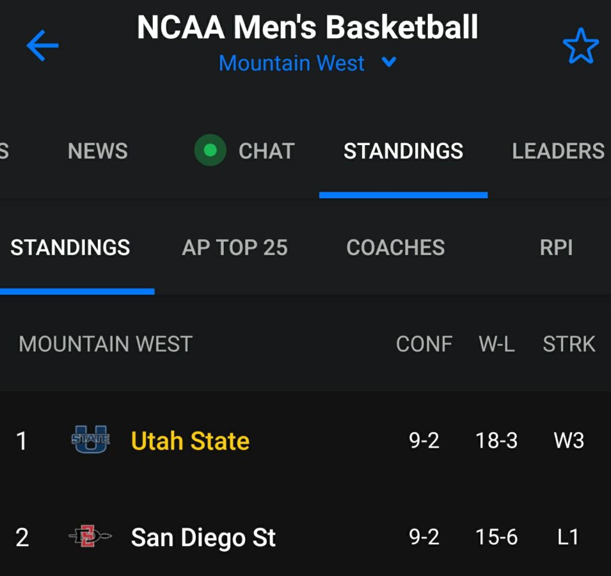Switch to AP TOP 25 rankings
This screenshot has width=611, height=576.
pyautogui.click(x=234, y=247)
